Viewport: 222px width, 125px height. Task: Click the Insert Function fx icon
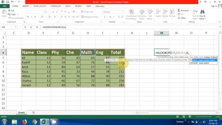coord(37,27)
